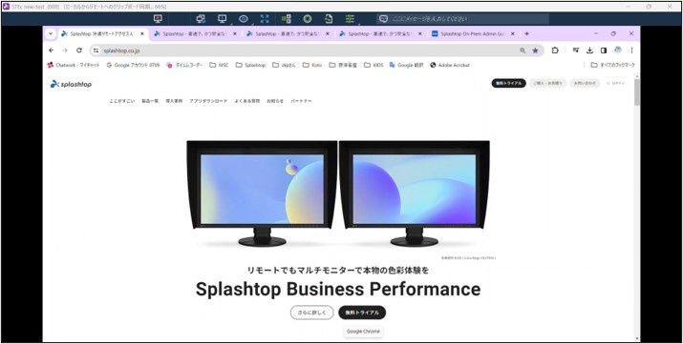Screen dimensions: 683x344
Task: Open file transfer icon in Splashtop toolbar
Action: coord(329,19)
